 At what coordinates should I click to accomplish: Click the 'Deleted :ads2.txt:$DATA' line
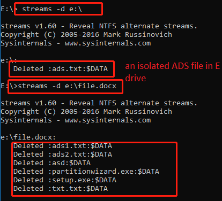point(63,154)
